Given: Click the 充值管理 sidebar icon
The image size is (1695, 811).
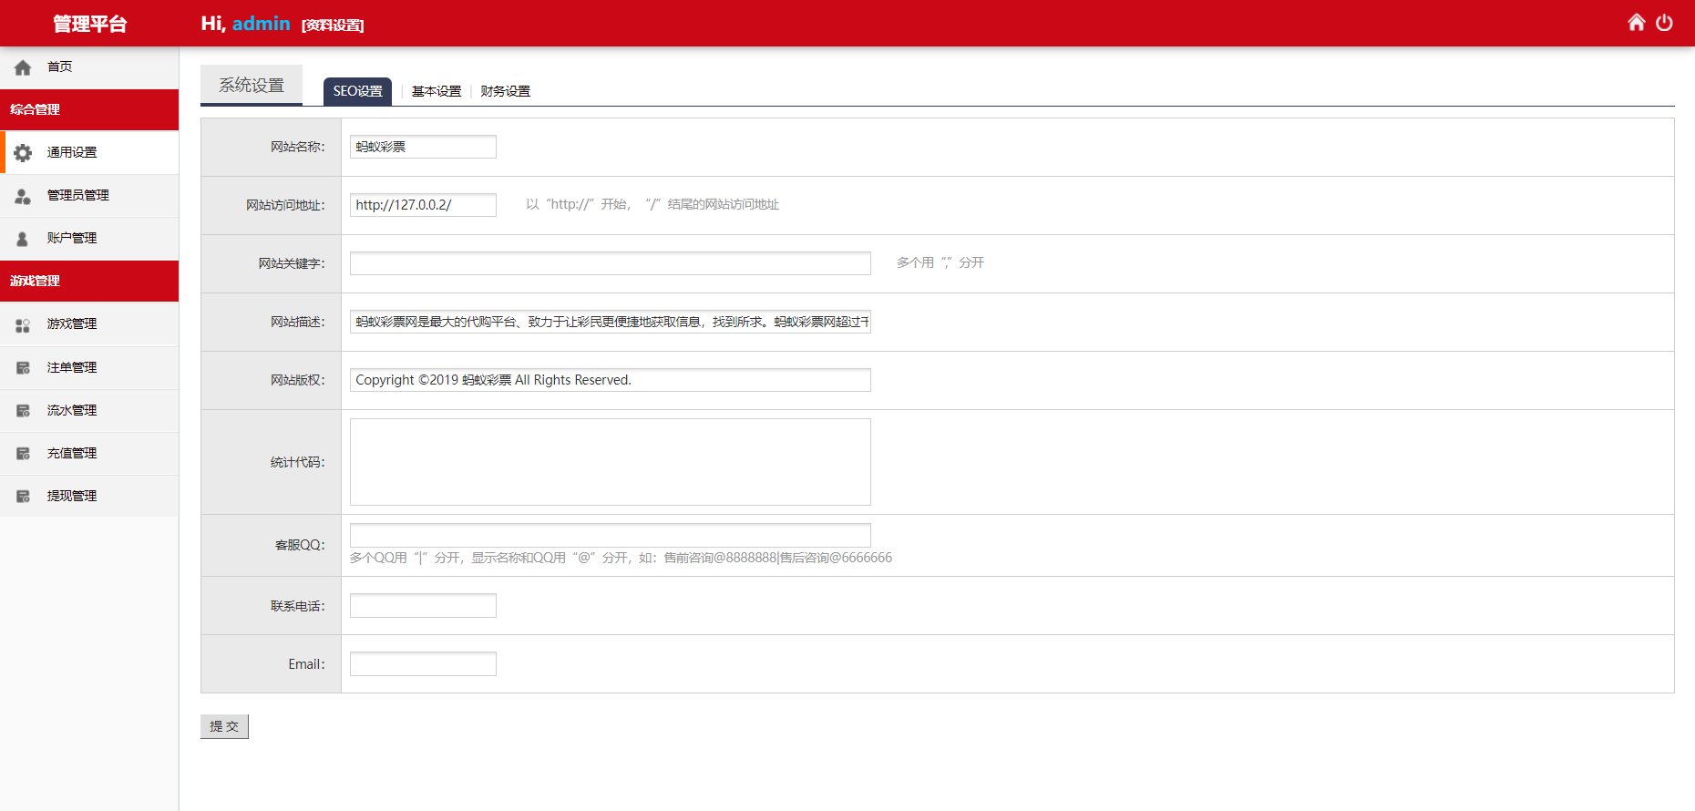Looking at the screenshot, I should pos(23,454).
